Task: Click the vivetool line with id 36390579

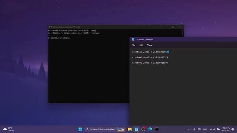Action: pyautogui.click(x=150, y=57)
